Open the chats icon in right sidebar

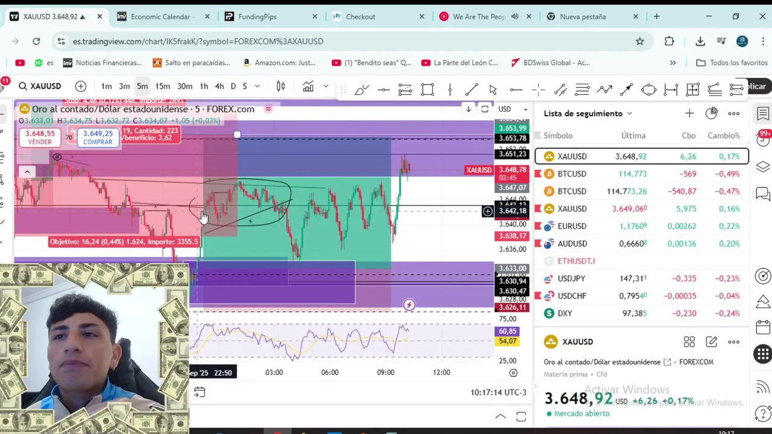pyautogui.click(x=764, y=194)
